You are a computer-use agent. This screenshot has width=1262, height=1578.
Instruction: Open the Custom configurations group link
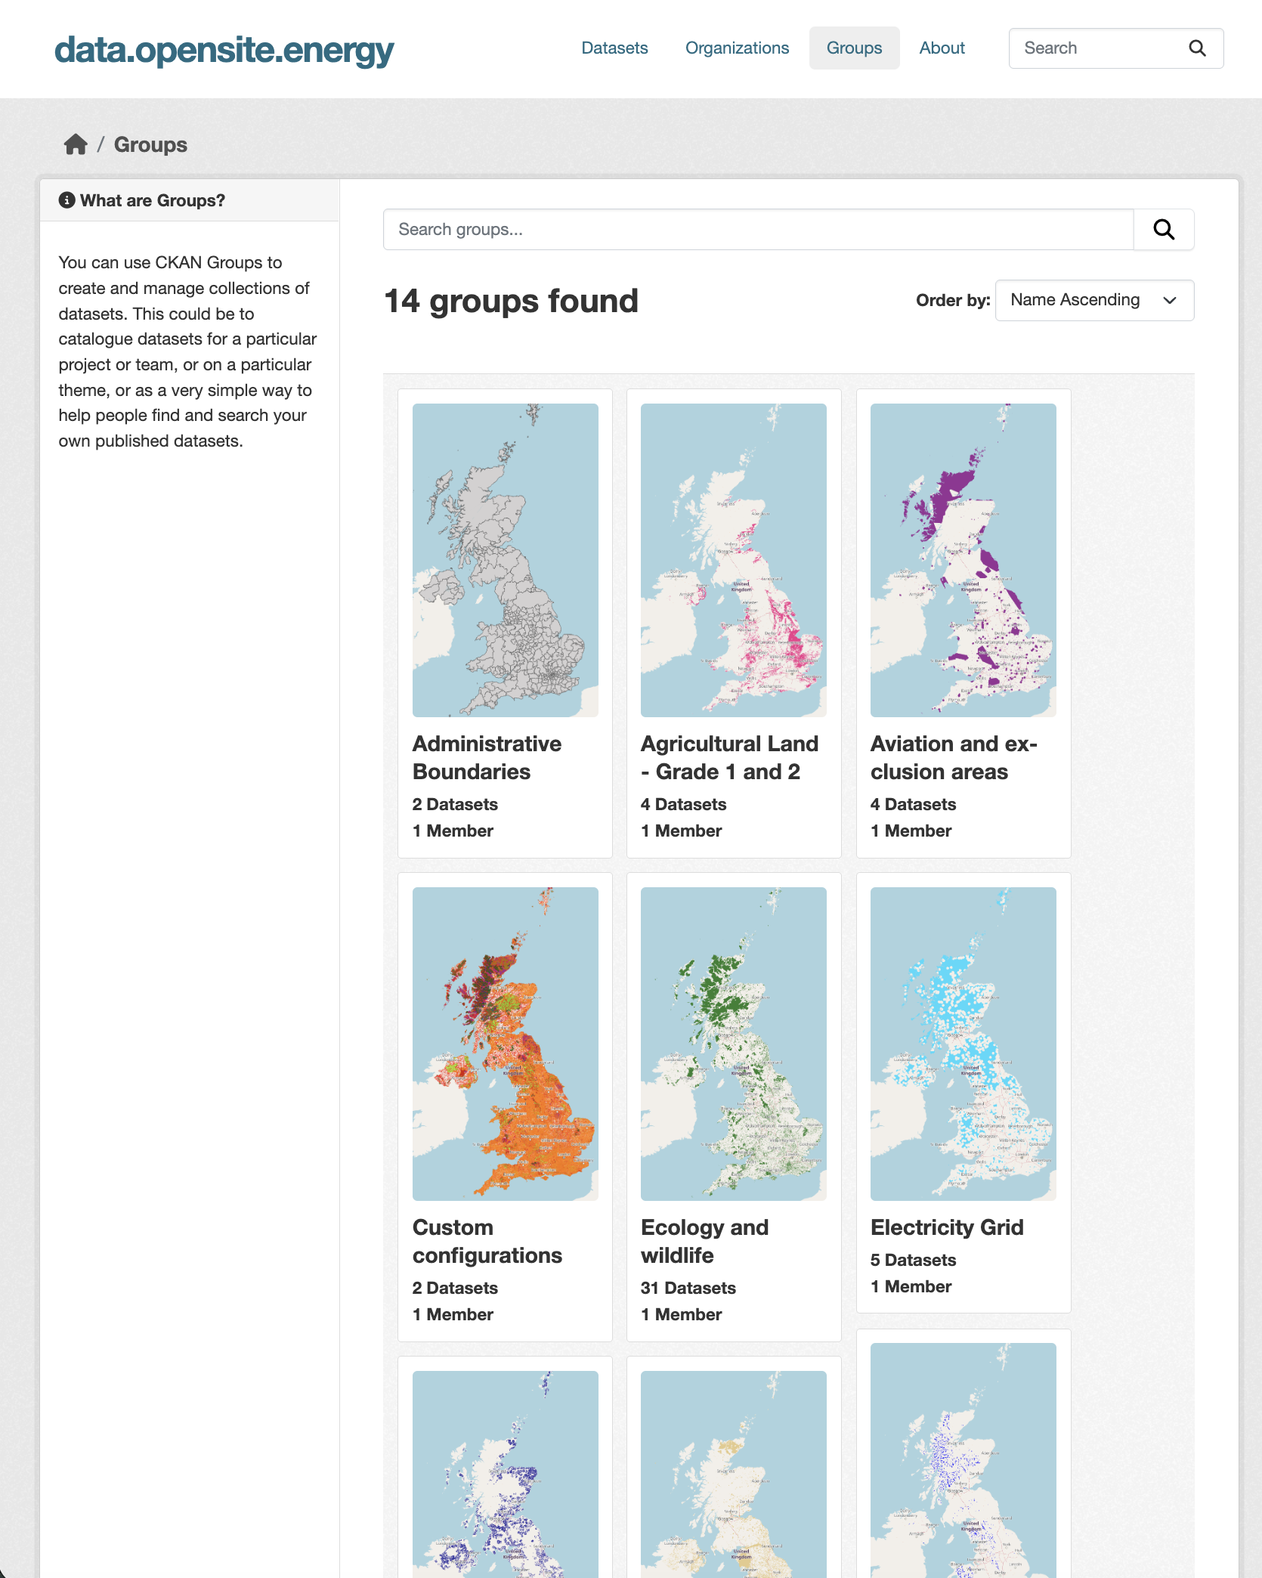tap(487, 1241)
